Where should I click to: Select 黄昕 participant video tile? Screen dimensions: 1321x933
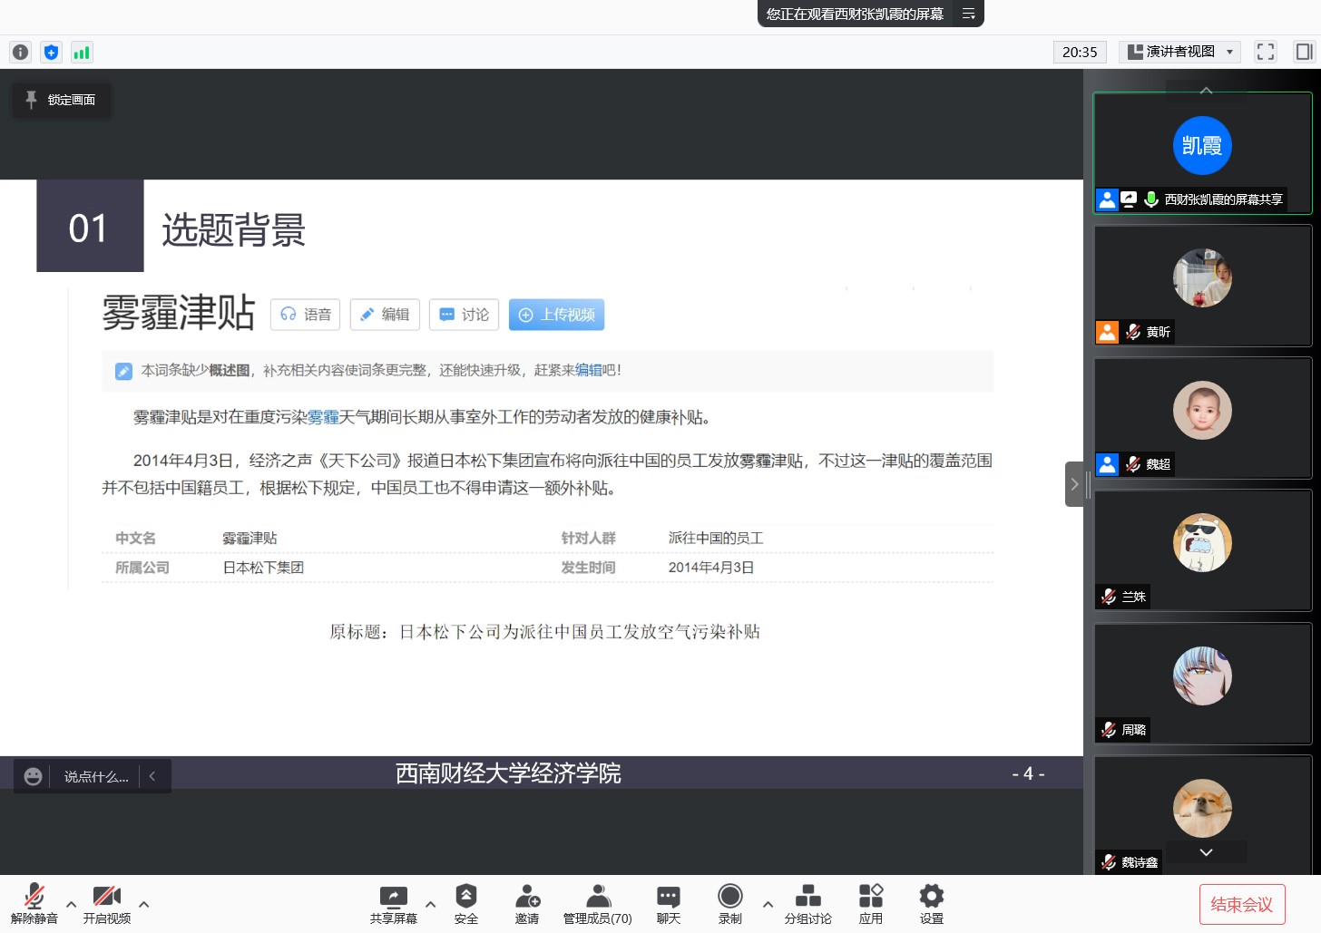(1203, 286)
